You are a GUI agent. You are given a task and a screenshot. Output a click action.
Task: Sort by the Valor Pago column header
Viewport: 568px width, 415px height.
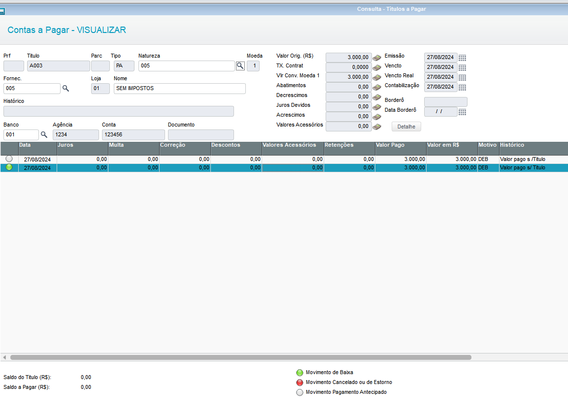tap(401, 149)
